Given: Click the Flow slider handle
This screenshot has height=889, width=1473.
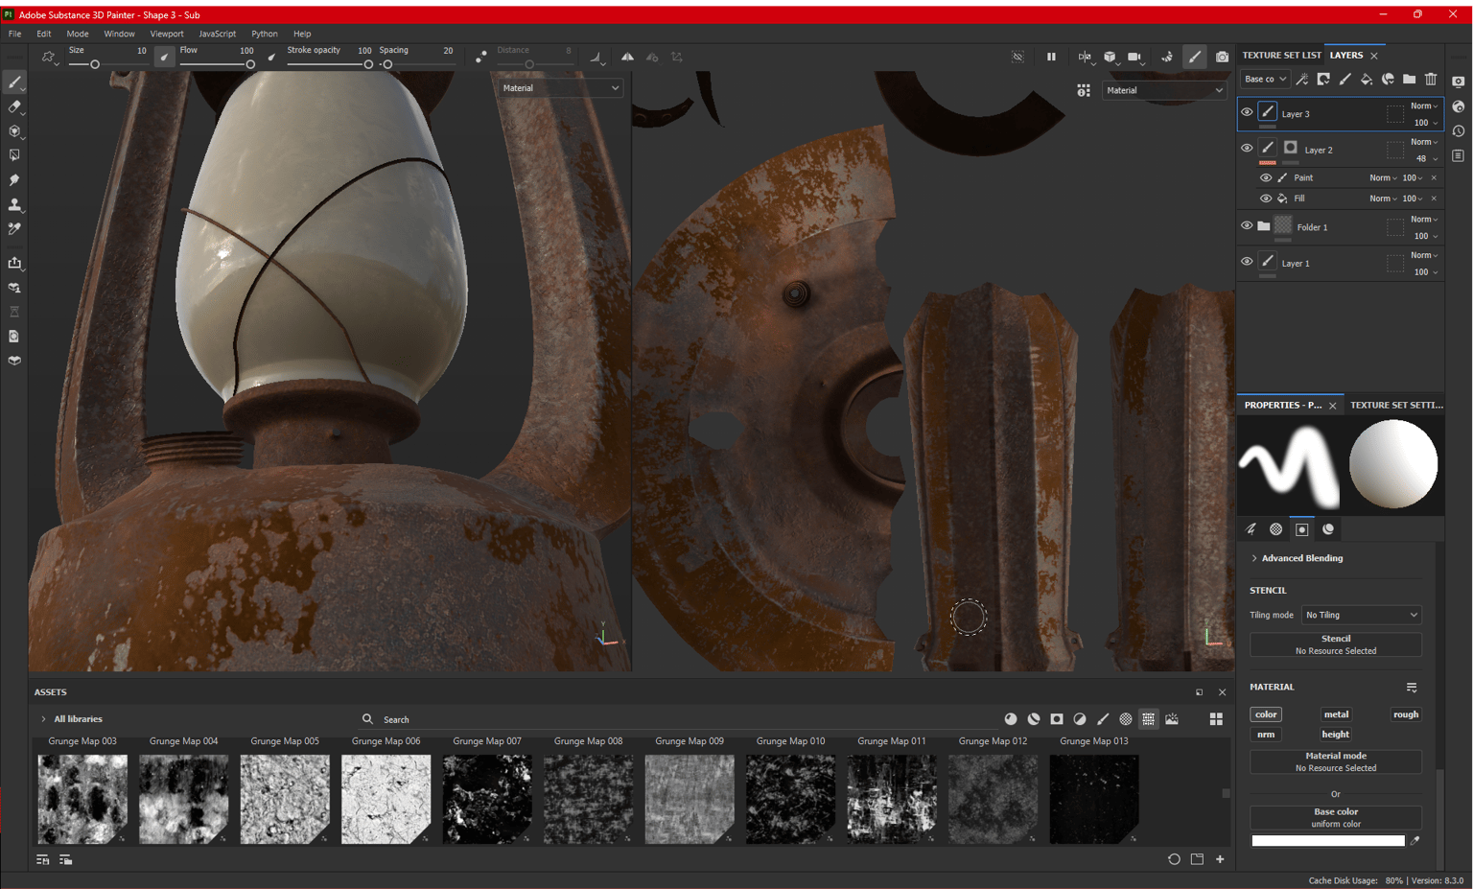Looking at the screenshot, I should click(250, 64).
